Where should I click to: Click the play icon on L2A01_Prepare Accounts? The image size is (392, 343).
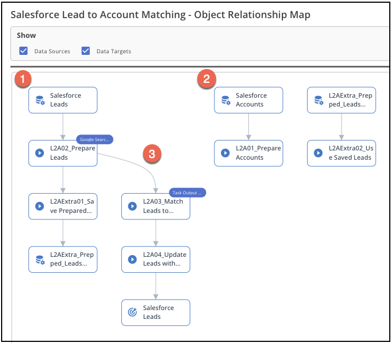(x=225, y=153)
